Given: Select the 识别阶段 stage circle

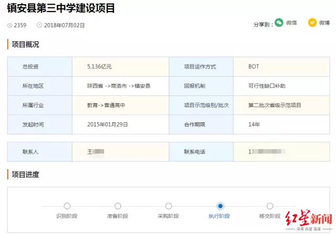Looking at the screenshot, I should [67, 206].
